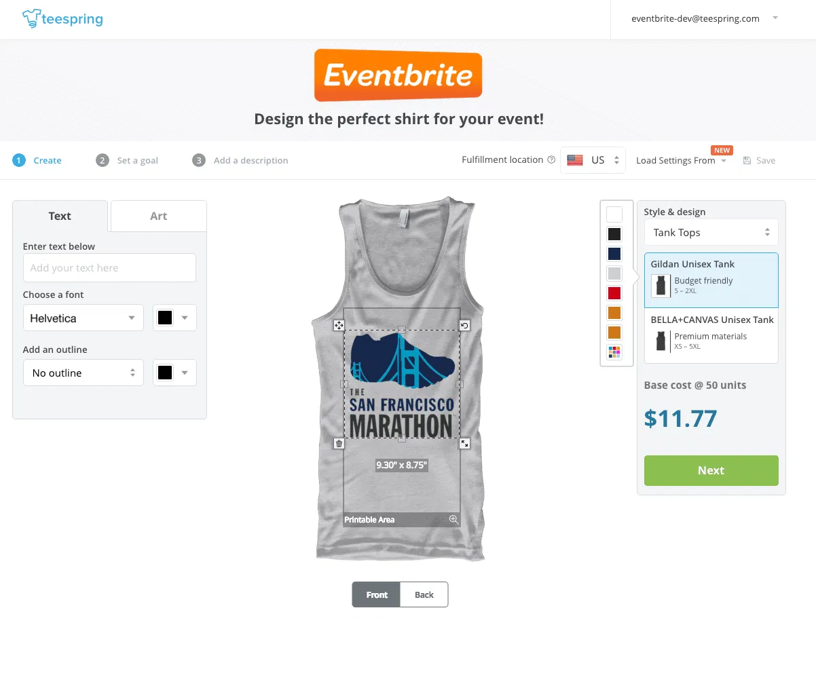Viewport: 816px width, 682px height.
Task: Delete the design using the trash icon
Action: pos(339,443)
